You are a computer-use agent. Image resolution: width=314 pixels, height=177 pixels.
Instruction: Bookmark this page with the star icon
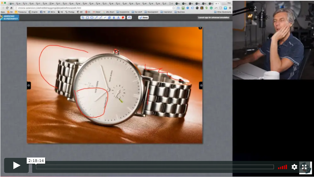tap(174, 8)
